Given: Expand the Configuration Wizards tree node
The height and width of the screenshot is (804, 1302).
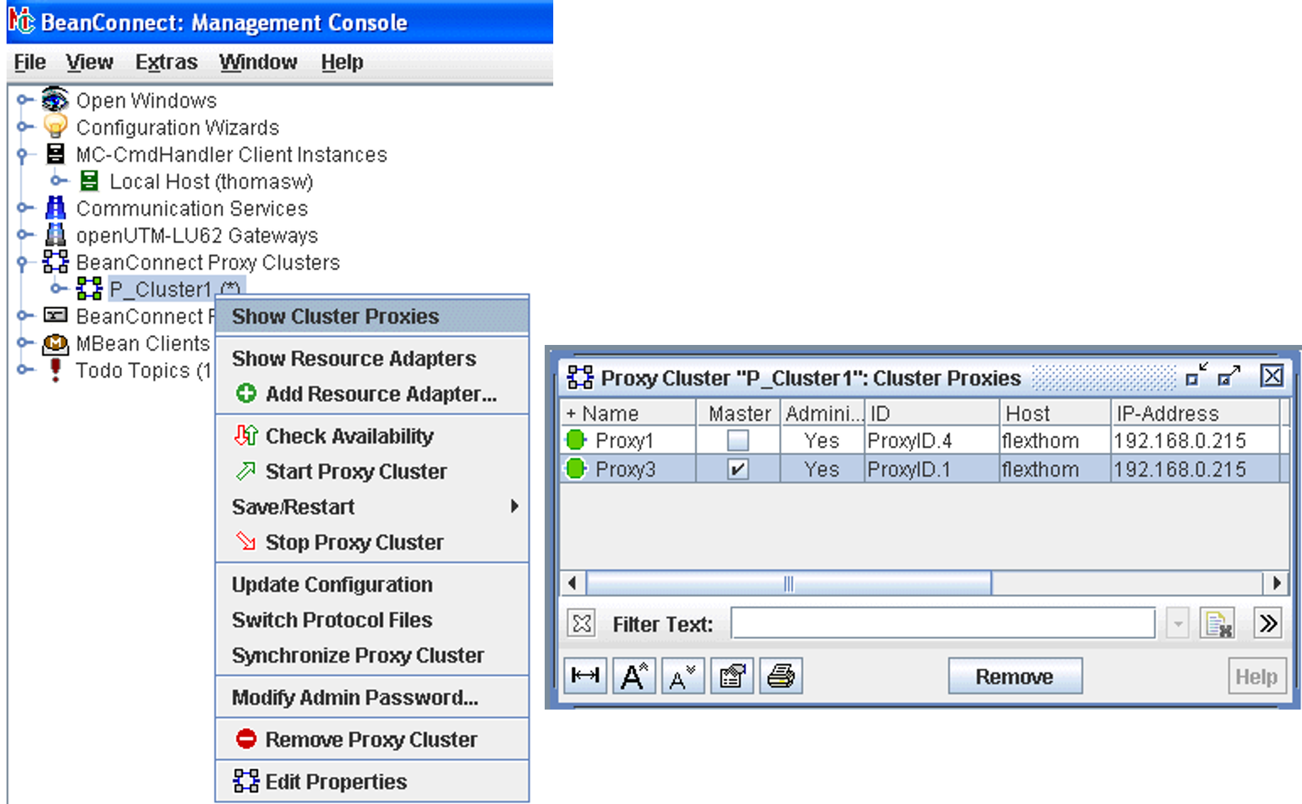Looking at the screenshot, I should pyautogui.click(x=24, y=127).
